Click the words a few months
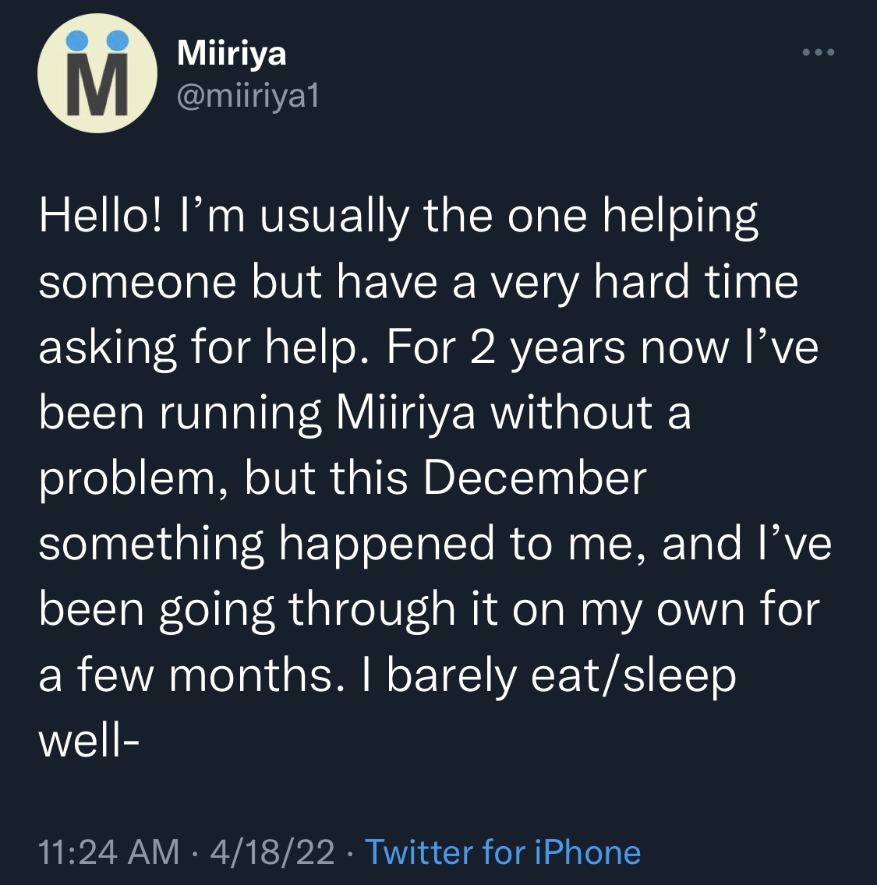This screenshot has height=885, width=877. 191,675
